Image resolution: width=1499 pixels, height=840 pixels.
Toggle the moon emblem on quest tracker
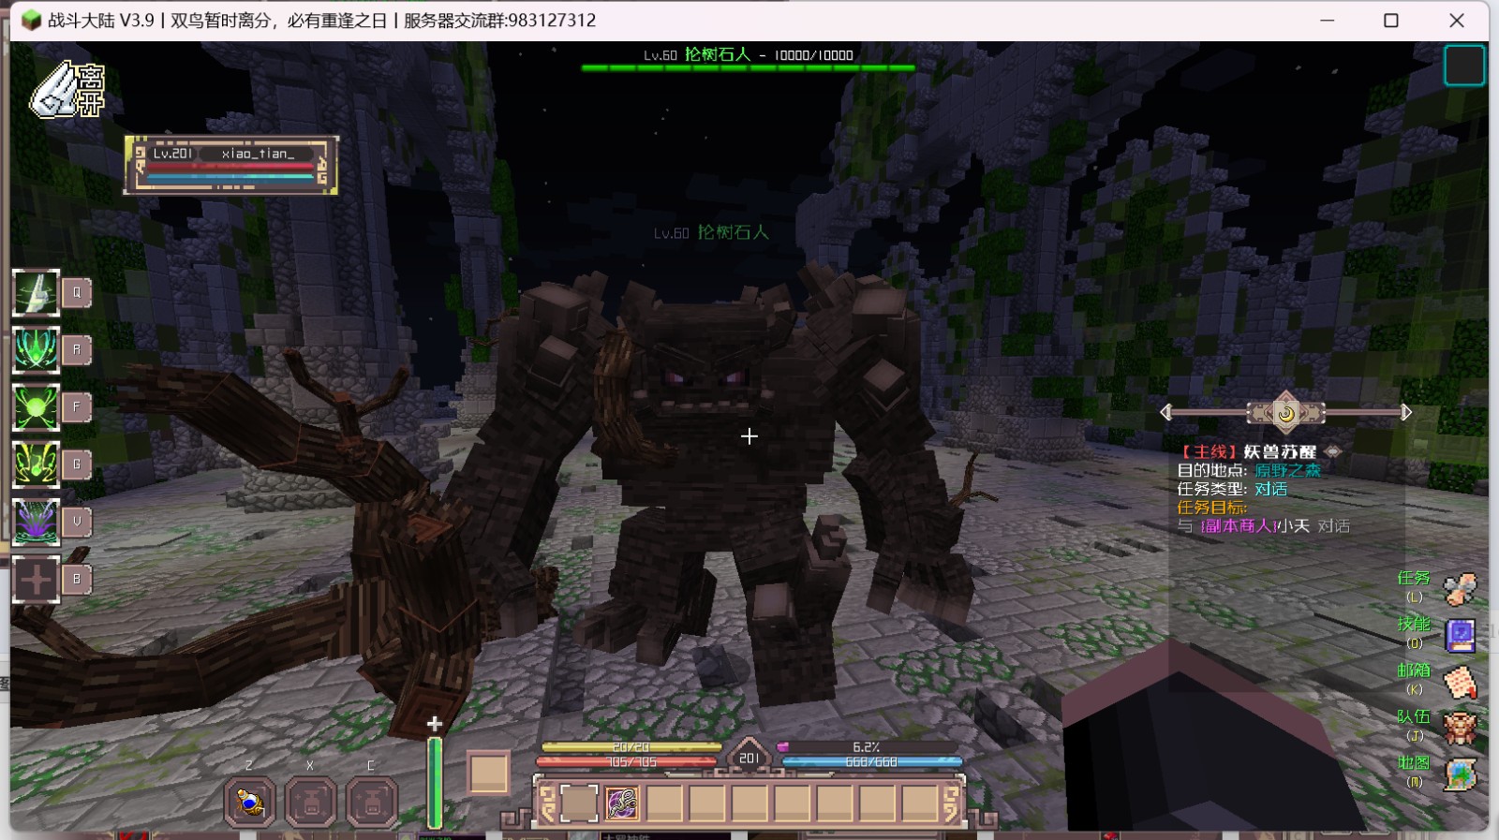click(x=1285, y=413)
